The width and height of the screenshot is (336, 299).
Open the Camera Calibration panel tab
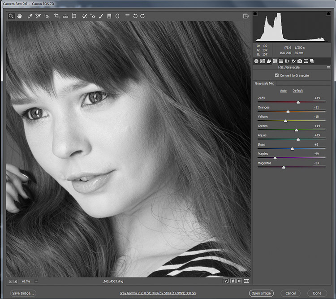[x=300, y=61]
